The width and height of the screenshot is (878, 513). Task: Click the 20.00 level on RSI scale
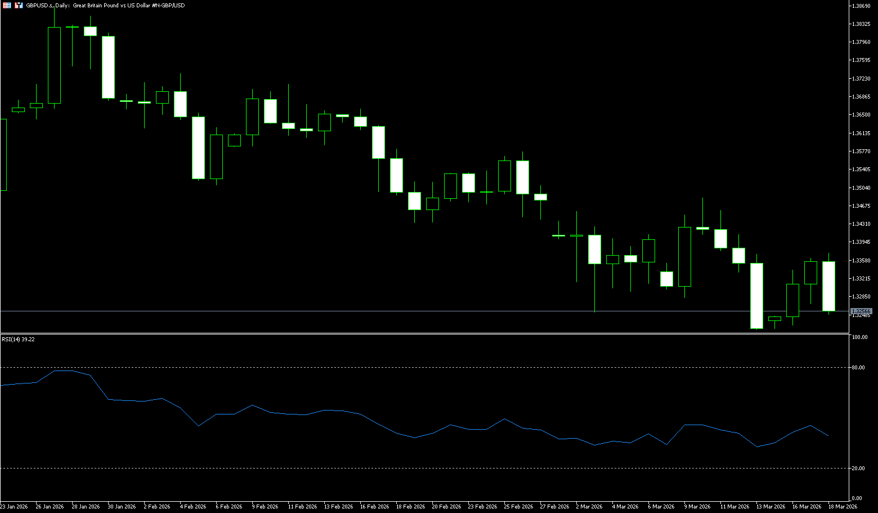[x=858, y=469]
